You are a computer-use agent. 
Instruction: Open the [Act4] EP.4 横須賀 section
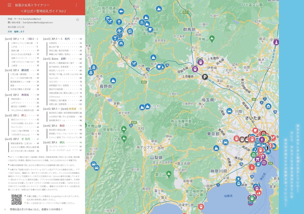pyautogui.click(x=22, y=70)
